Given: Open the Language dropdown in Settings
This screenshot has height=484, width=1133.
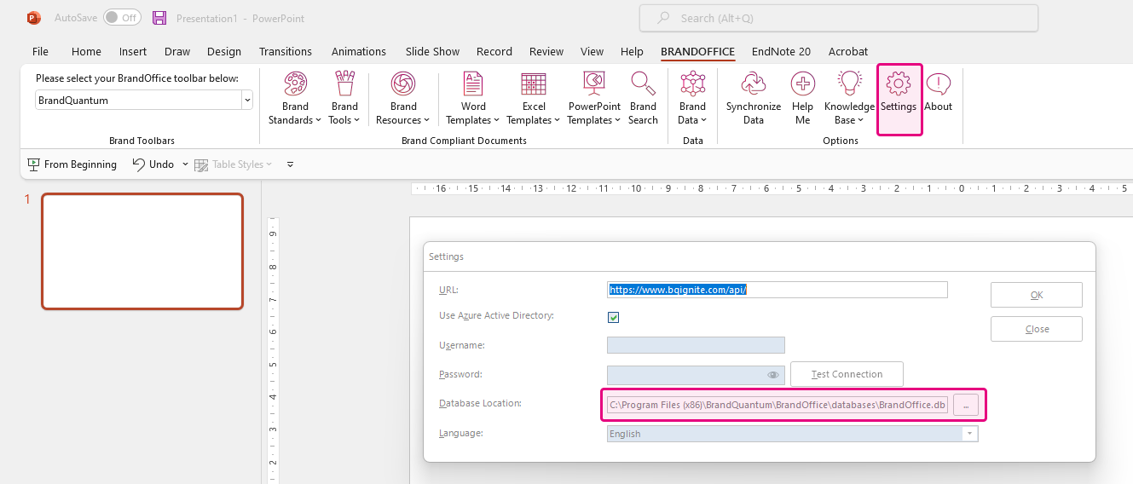Looking at the screenshot, I should pyautogui.click(x=969, y=434).
